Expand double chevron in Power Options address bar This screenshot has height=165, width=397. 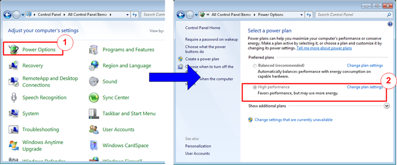(x=208, y=15)
